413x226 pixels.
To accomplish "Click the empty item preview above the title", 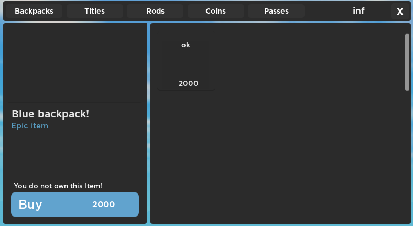I will point(74,63).
